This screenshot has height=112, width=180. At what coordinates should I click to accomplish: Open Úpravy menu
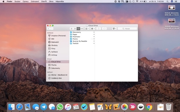tap(26, 1)
